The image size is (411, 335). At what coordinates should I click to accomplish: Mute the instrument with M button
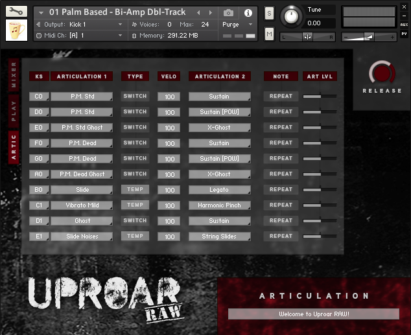tap(269, 34)
